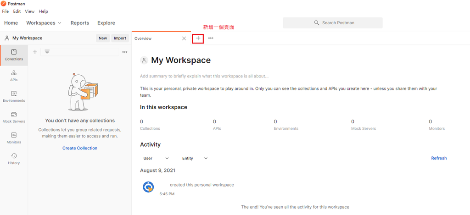Open the File menu
This screenshot has width=470, height=215.
pyautogui.click(x=6, y=11)
